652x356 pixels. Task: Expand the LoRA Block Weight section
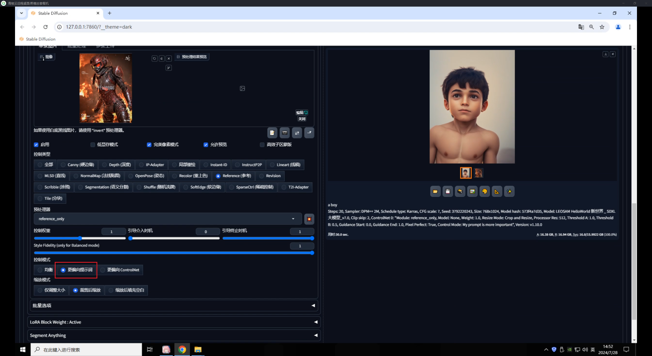(x=174, y=322)
